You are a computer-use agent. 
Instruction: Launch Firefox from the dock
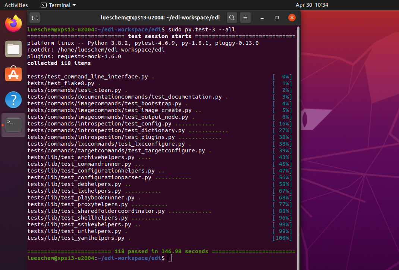(13, 24)
